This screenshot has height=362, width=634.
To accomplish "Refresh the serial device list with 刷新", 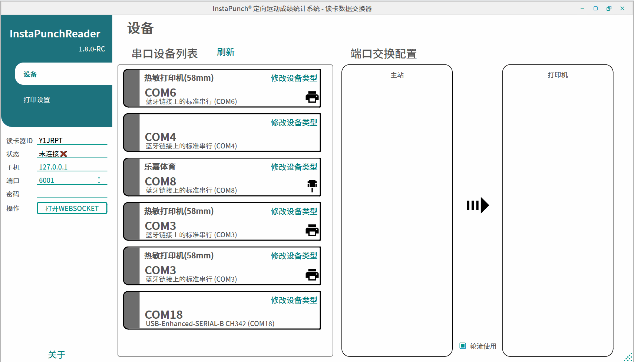I will pyautogui.click(x=225, y=52).
